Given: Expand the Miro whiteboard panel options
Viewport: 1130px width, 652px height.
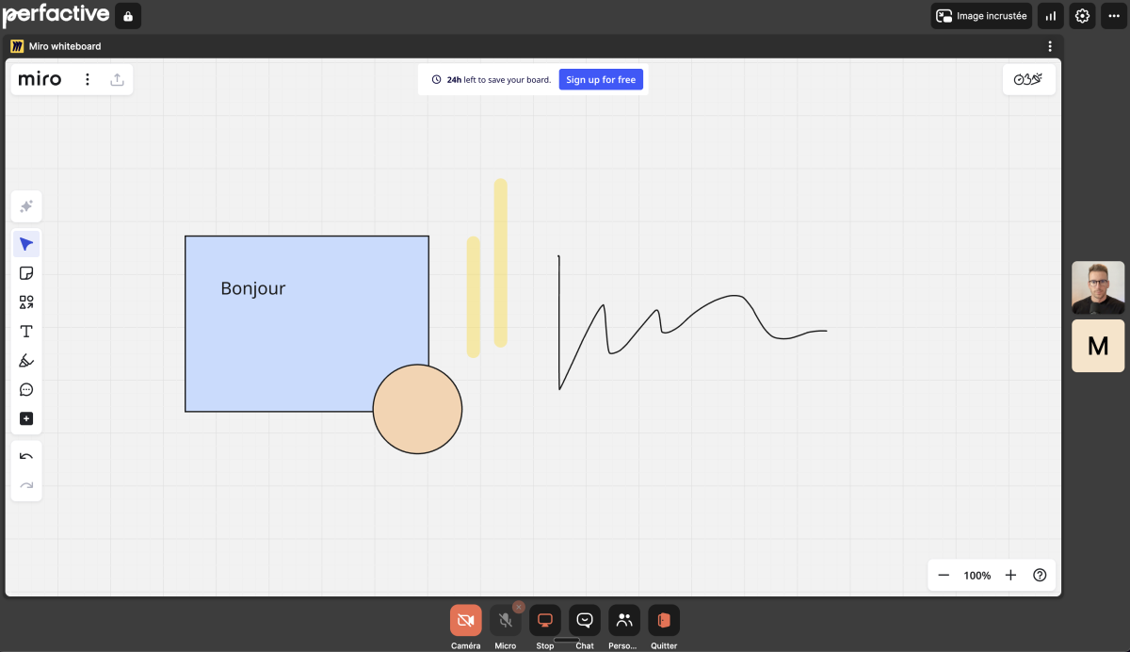Looking at the screenshot, I should point(1050,46).
